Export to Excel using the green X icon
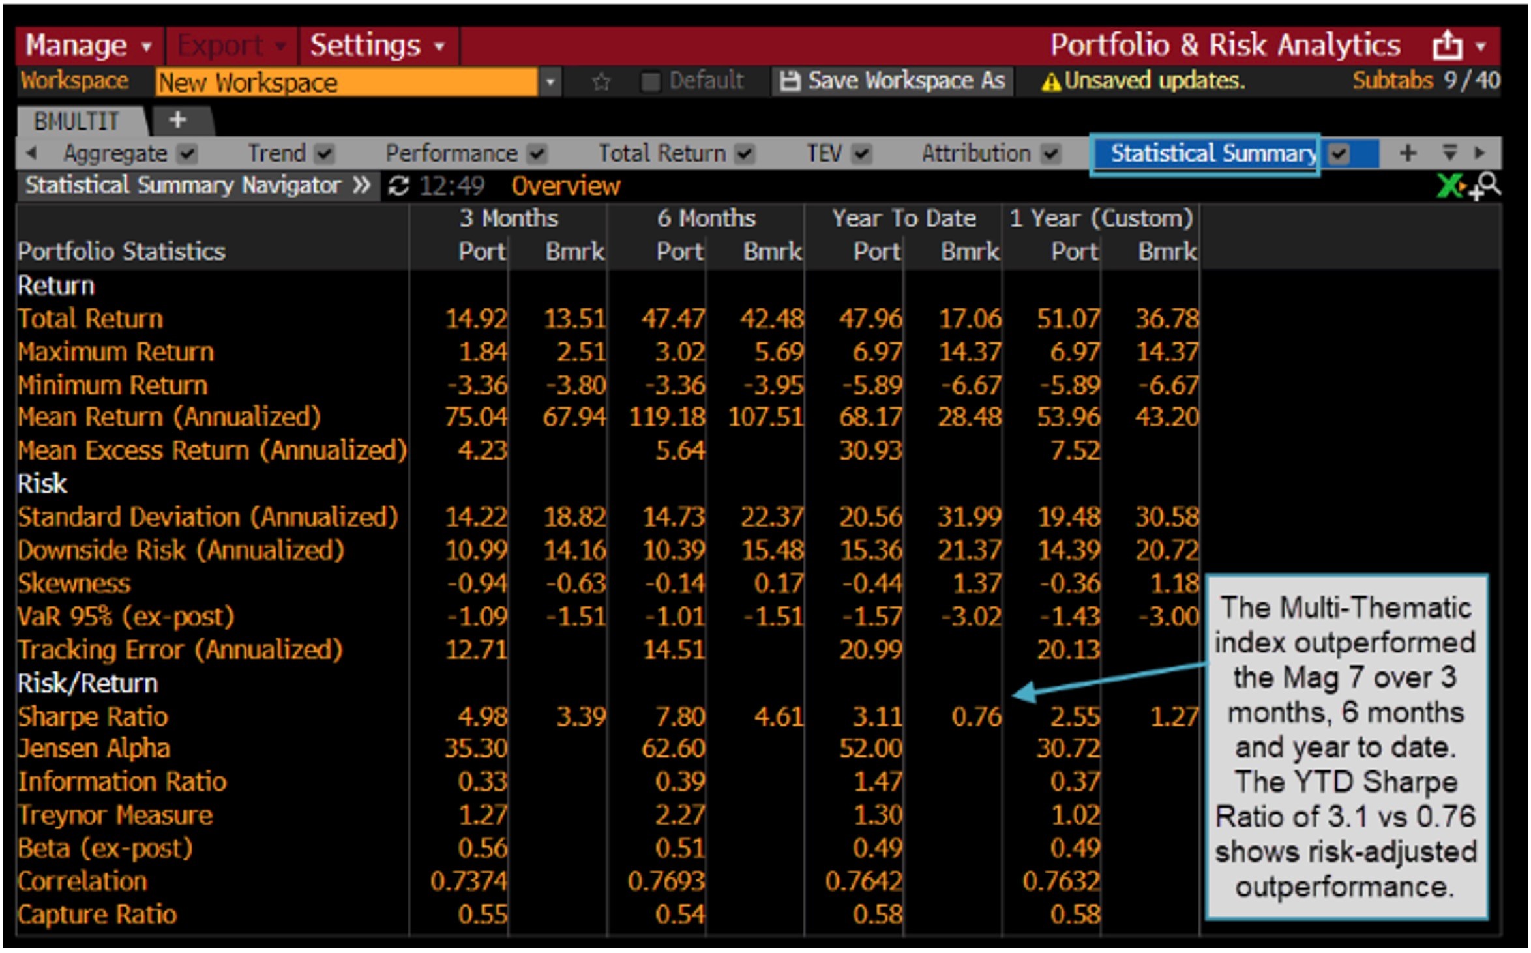The height and width of the screenshot is (953, 1531). (x=1449, y=186)
